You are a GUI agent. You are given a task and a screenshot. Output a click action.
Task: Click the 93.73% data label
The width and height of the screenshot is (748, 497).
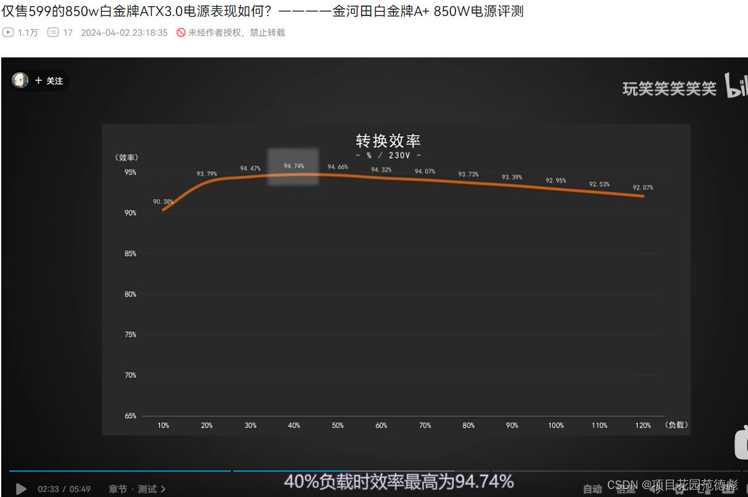point(468,174)
